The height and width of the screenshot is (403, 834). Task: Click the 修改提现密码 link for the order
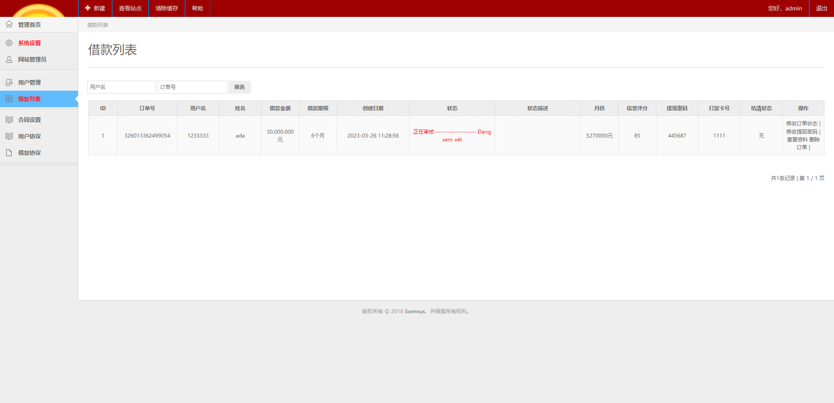pos(801,132)
